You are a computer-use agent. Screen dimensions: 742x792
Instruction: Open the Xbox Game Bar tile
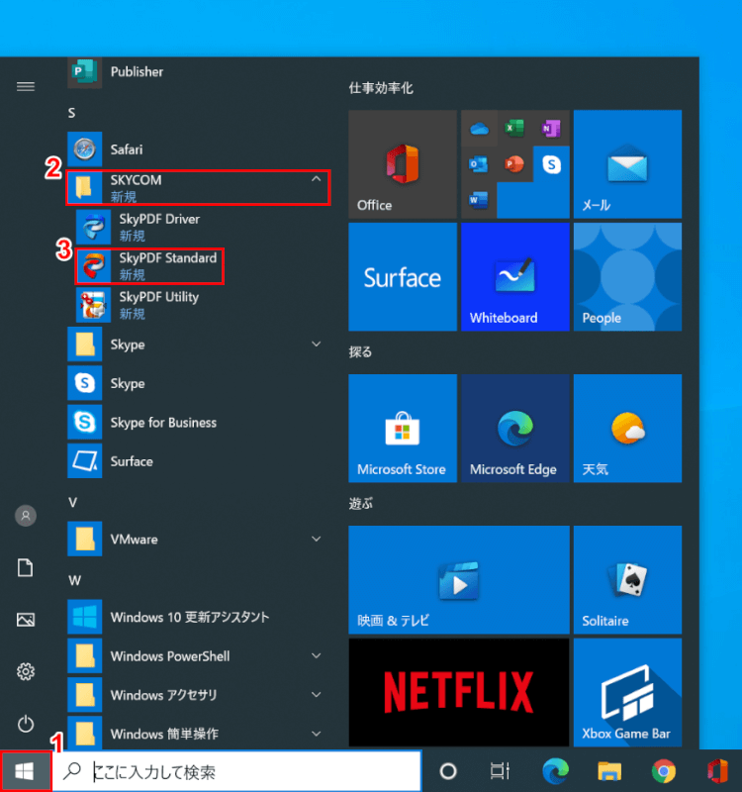627,692
